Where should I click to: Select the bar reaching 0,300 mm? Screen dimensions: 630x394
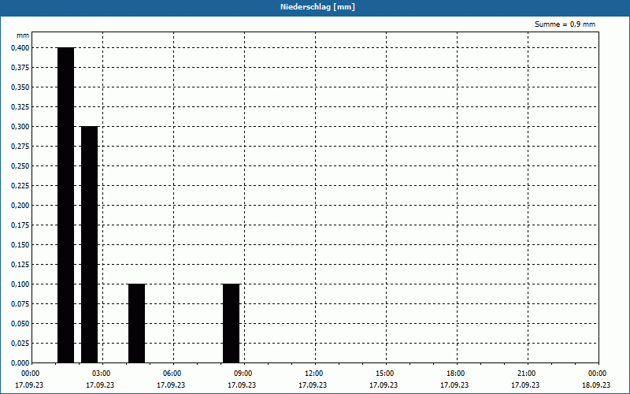click(90, 244)
